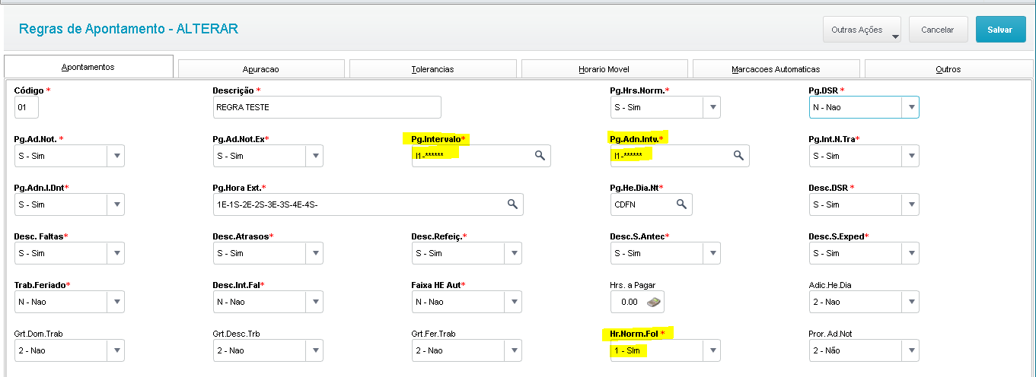Switch to the Apontamentos tab
Viewport: 1036px width, 377px height.
[88, 67]
